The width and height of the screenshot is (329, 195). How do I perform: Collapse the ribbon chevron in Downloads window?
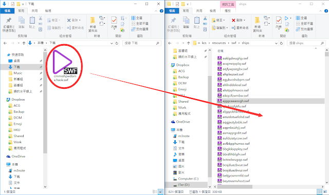click(156, 11)
